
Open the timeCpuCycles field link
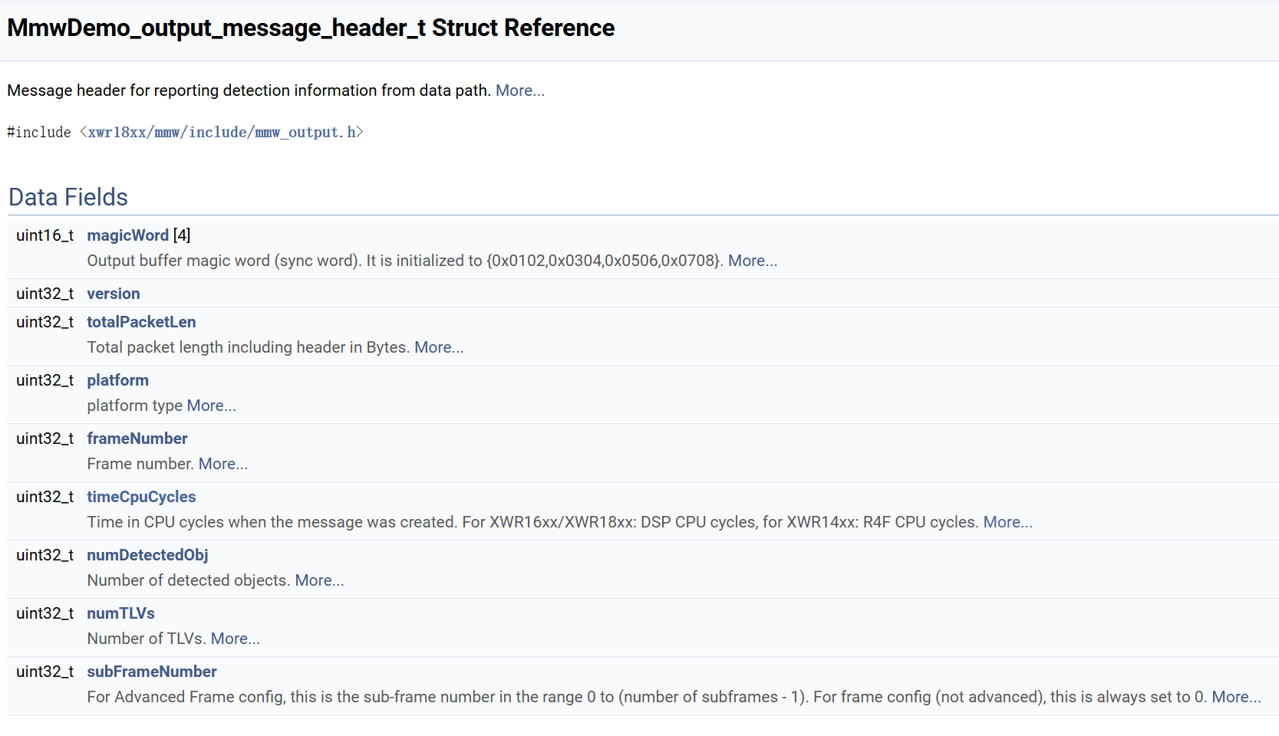coord(141,497)
